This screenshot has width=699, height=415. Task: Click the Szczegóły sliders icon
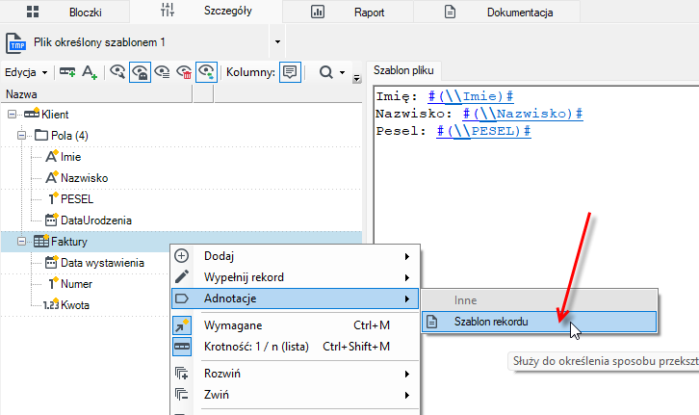pyautogui.click(x=168, y=10)
